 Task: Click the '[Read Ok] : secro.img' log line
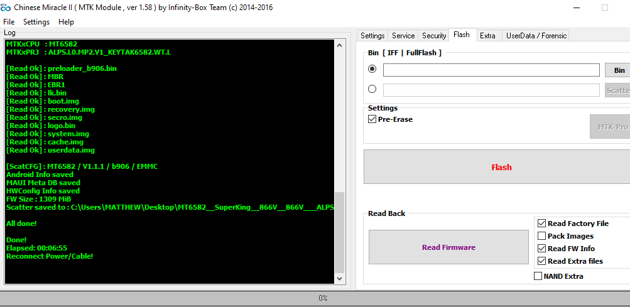click(44, 117)
